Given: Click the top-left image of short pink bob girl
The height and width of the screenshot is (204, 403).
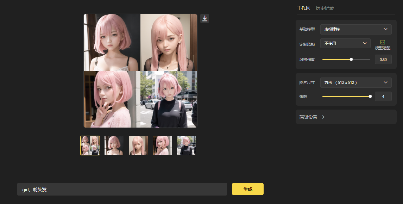Looking at the screenshot, I should coord(112,42).
